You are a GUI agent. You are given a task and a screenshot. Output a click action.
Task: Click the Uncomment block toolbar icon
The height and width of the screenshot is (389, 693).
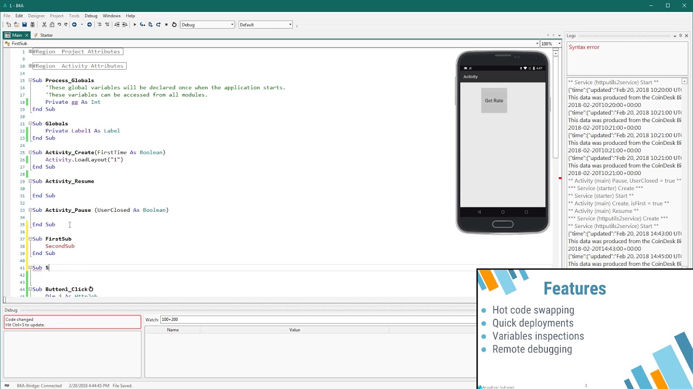click(107, 24)
